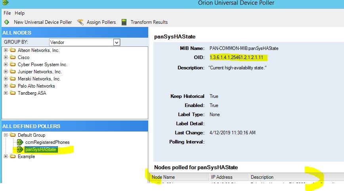Image resolution: width=344 pixels, height=191 pixels.
Task: Select Alteon Networks, Inc. tree item
Action: [38, 50]
